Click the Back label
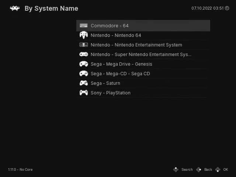The width and height of the screenshot is (236, 177). click(208, 170)
